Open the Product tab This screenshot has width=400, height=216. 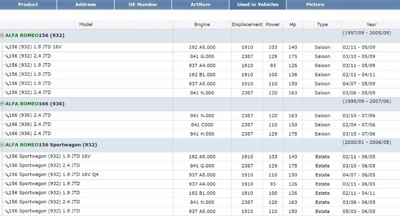click(28, 4)
